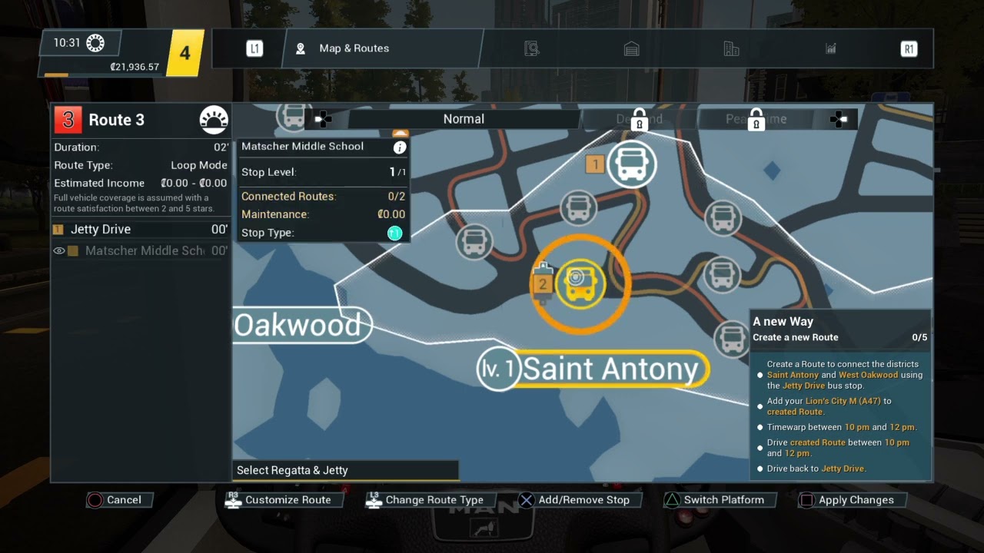Open the city buildings tab icon

pos(731,48)
